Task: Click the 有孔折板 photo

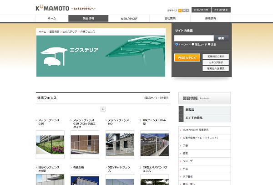Action: (85, 180)
